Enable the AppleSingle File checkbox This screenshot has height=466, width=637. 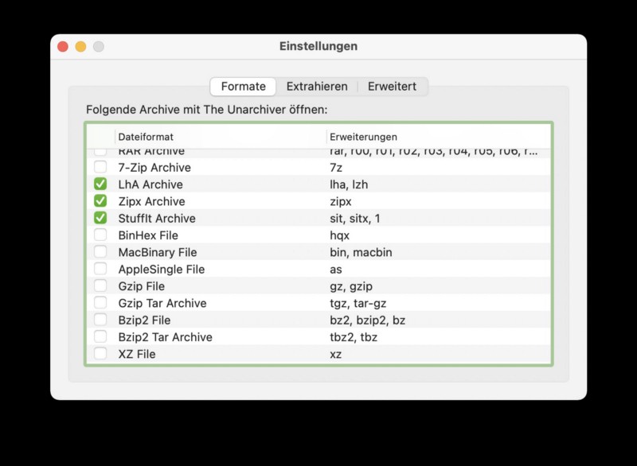coord(100,269)
